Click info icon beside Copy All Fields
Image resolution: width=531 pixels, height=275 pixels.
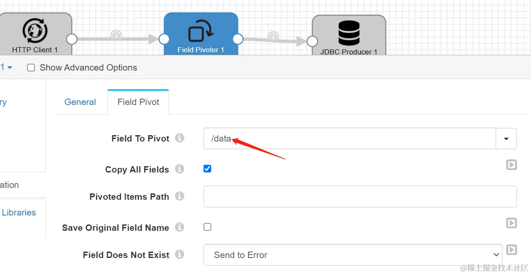click(180, 169)
